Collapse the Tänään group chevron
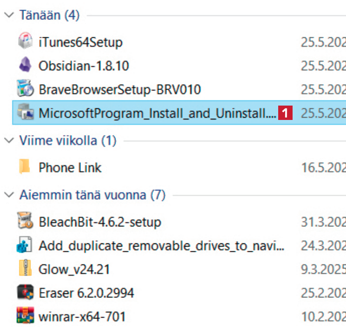 click(8, 15)
